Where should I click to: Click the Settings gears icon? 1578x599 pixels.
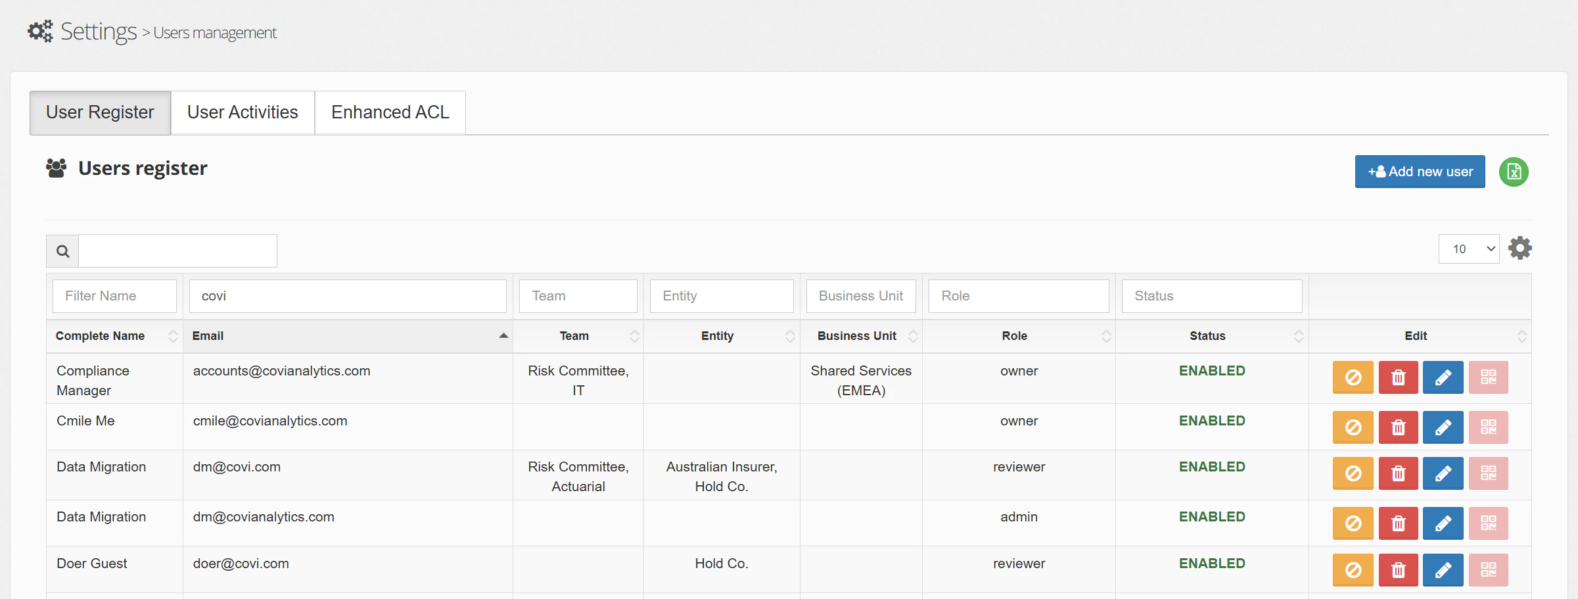coord(40,31)
